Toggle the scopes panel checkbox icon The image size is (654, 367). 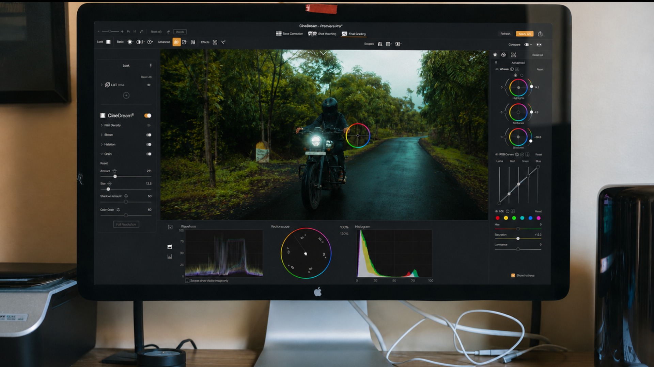(170, 227)
